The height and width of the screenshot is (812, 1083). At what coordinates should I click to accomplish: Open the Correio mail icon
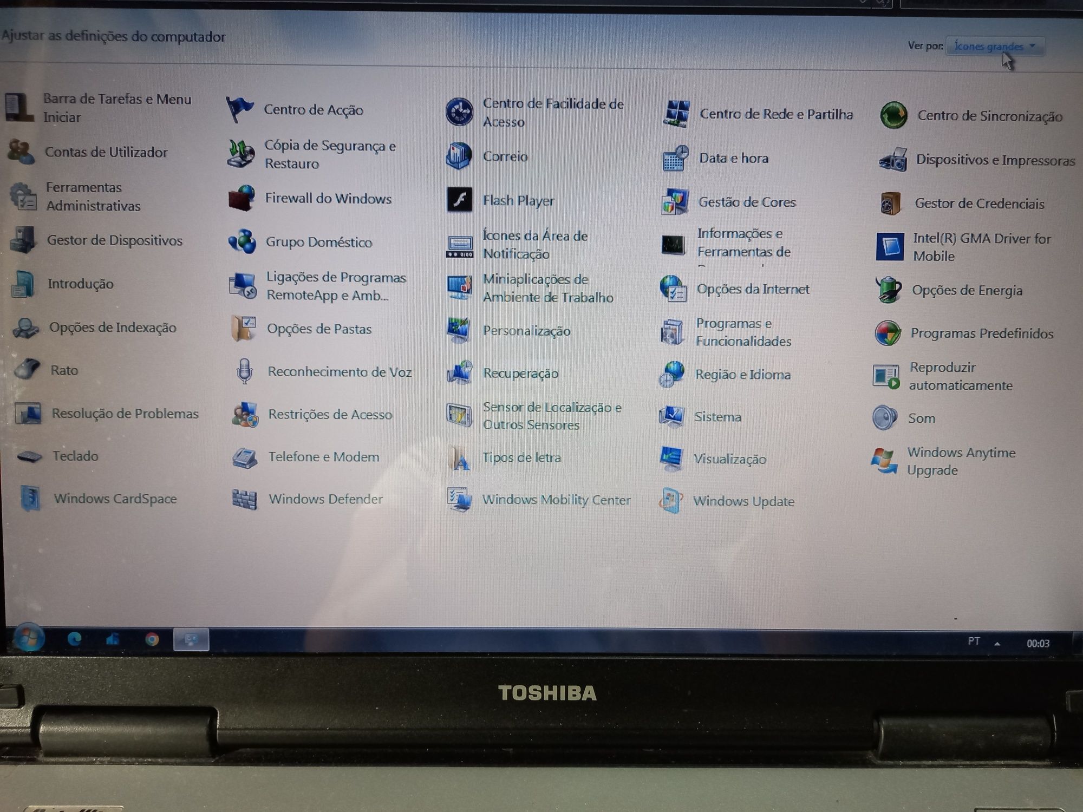click(x=459, y=156)
